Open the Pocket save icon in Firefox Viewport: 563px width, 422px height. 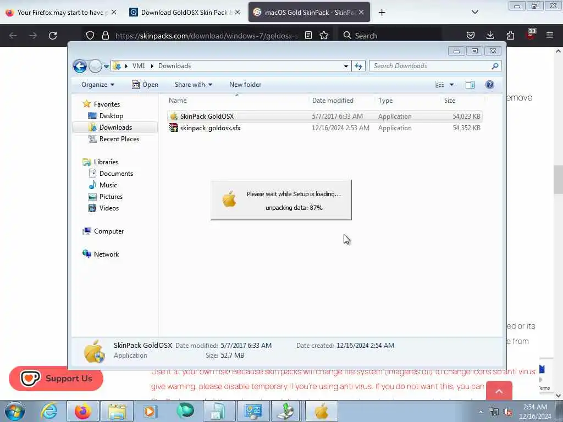(x=471, y=35)
